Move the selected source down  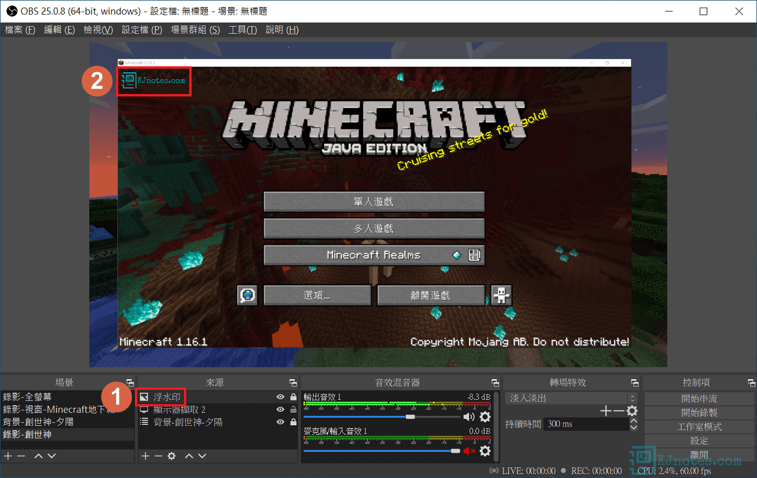tap(202, 456)
